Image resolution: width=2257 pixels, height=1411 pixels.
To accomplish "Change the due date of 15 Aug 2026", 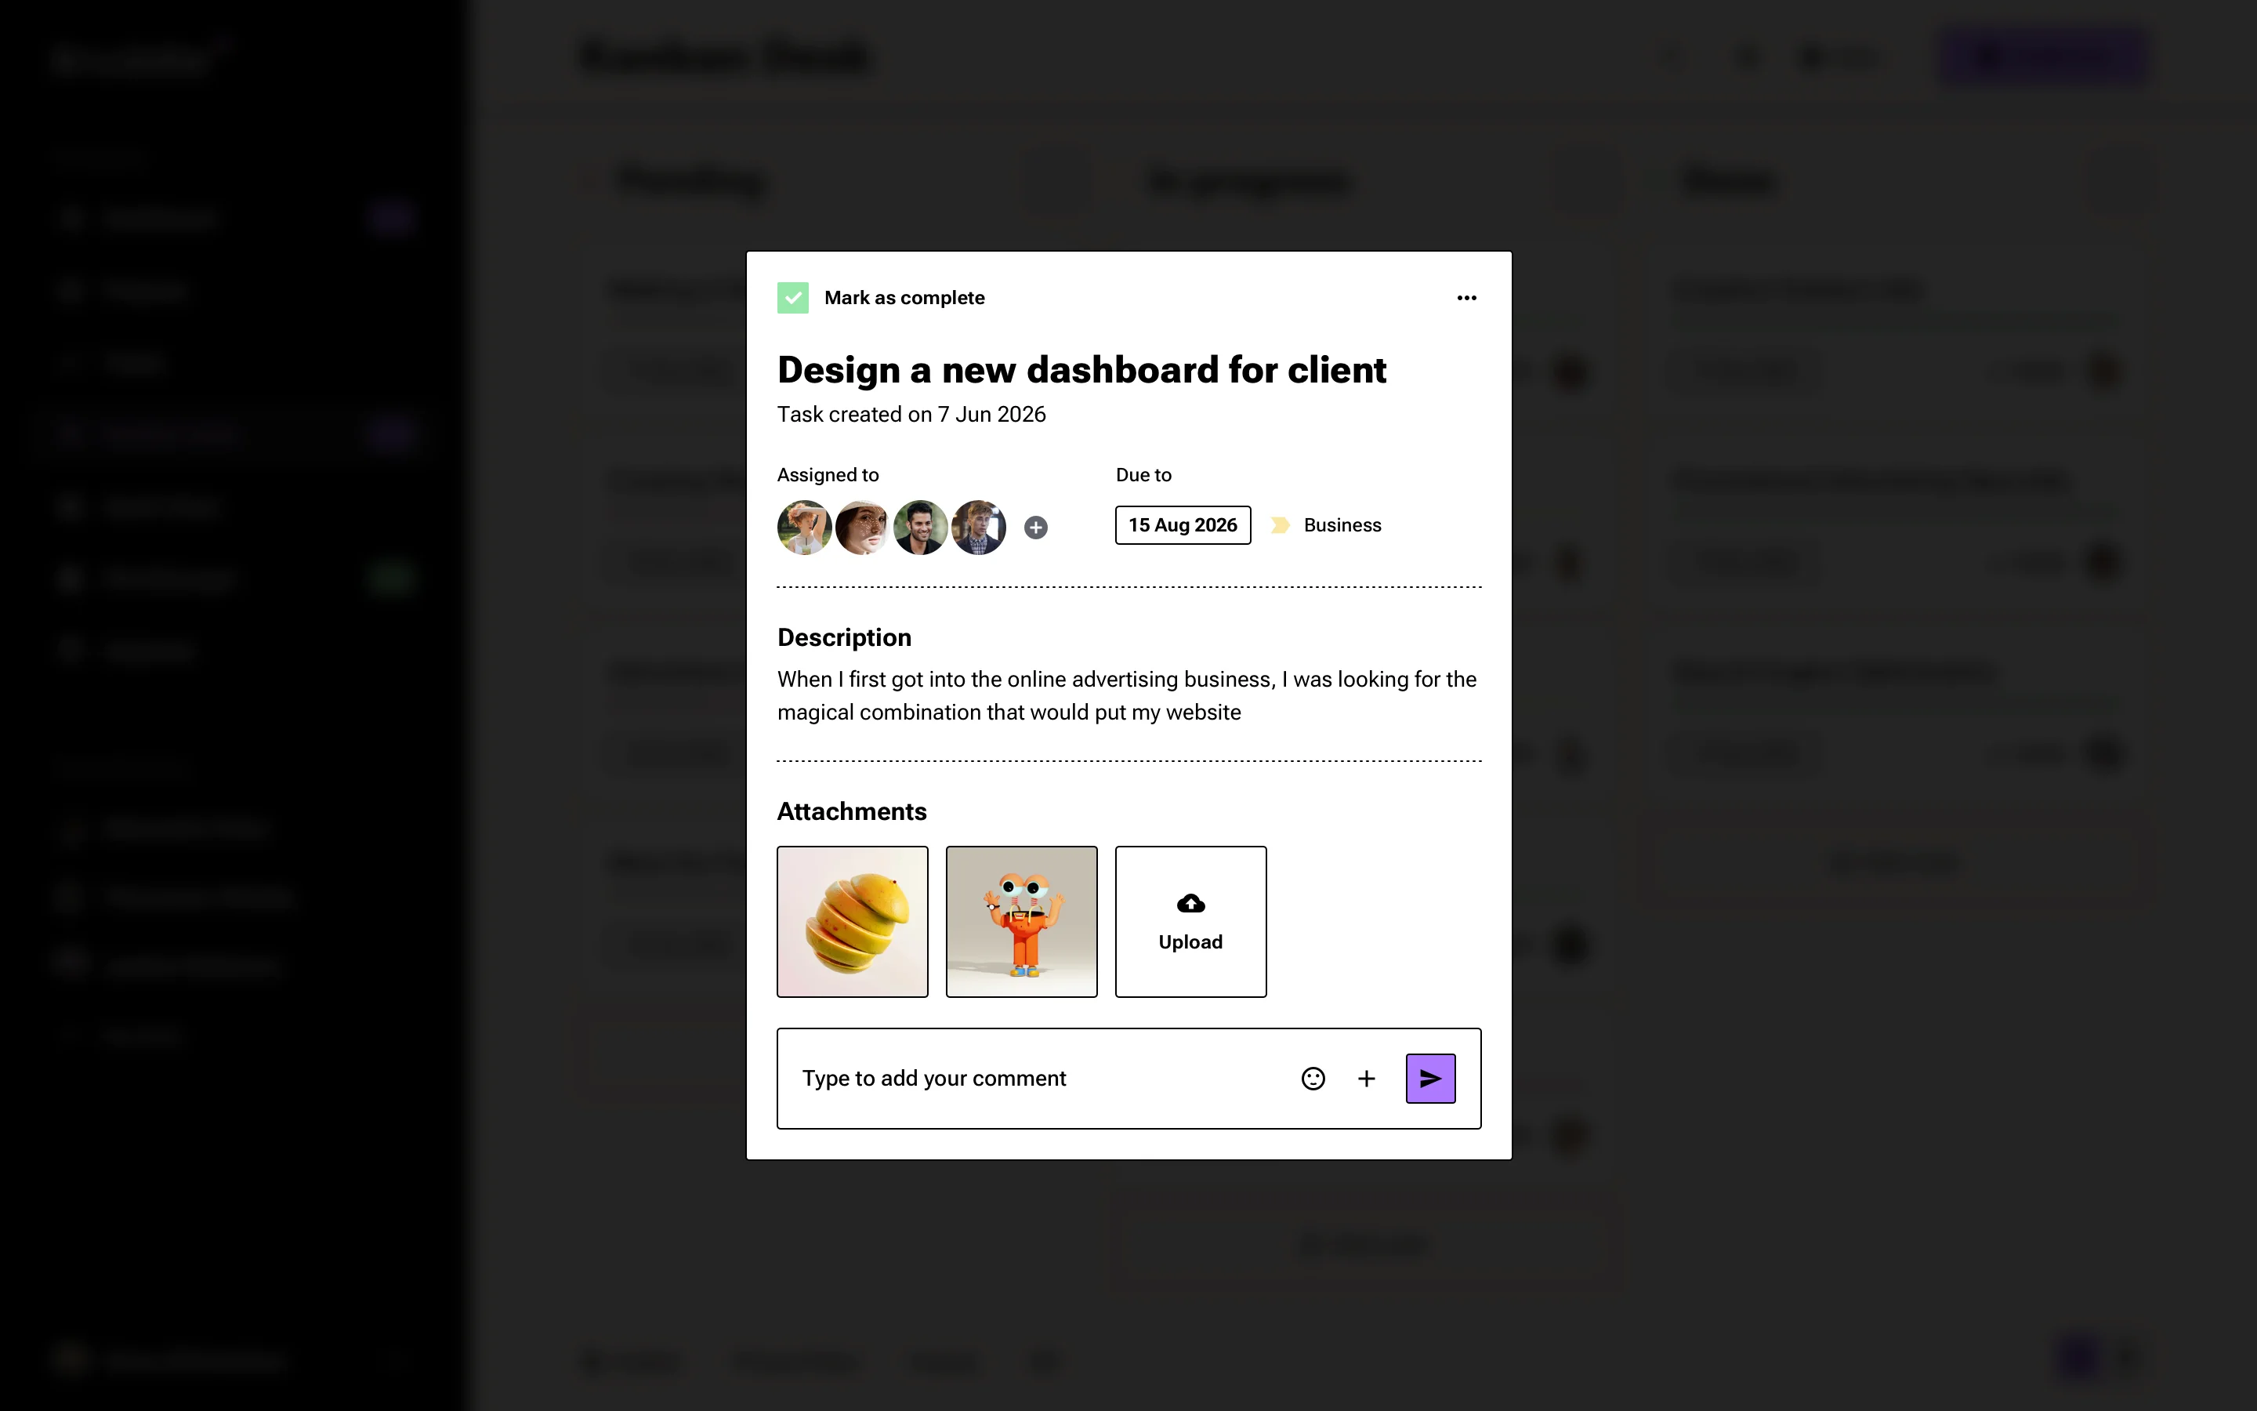I will (x=1182, y=524).
